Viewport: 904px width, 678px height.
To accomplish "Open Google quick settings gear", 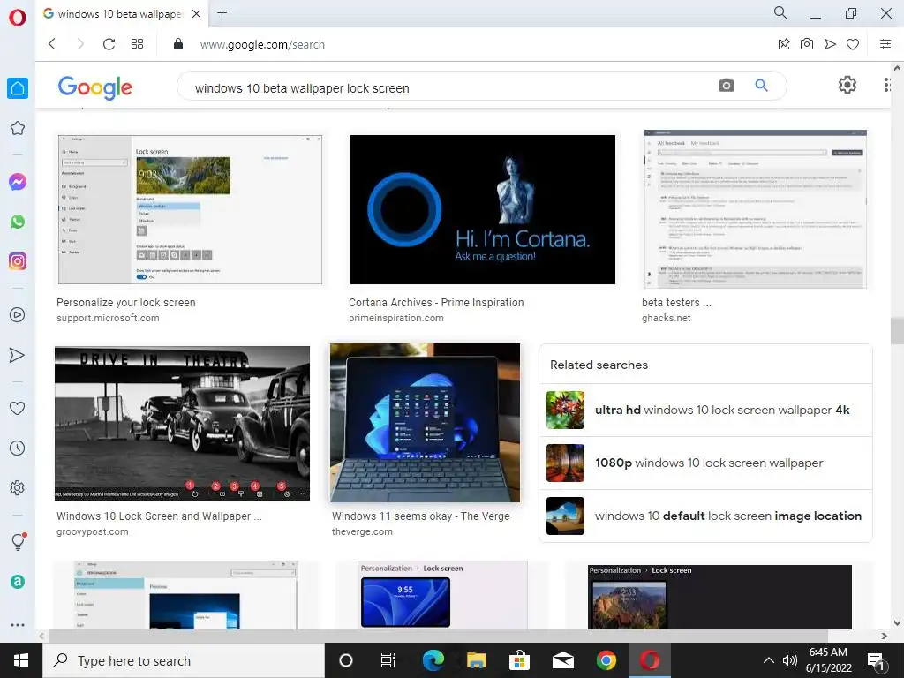I will pos(847,86).
